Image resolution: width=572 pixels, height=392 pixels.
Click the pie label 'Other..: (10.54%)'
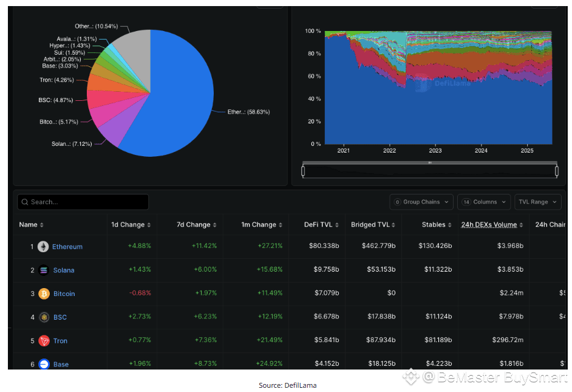(97, 26)
